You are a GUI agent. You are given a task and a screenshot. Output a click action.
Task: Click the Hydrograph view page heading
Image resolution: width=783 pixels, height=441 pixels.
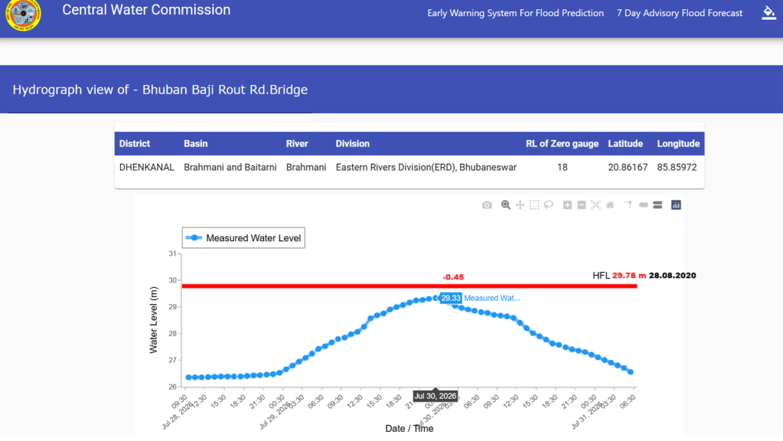(160, 90)
